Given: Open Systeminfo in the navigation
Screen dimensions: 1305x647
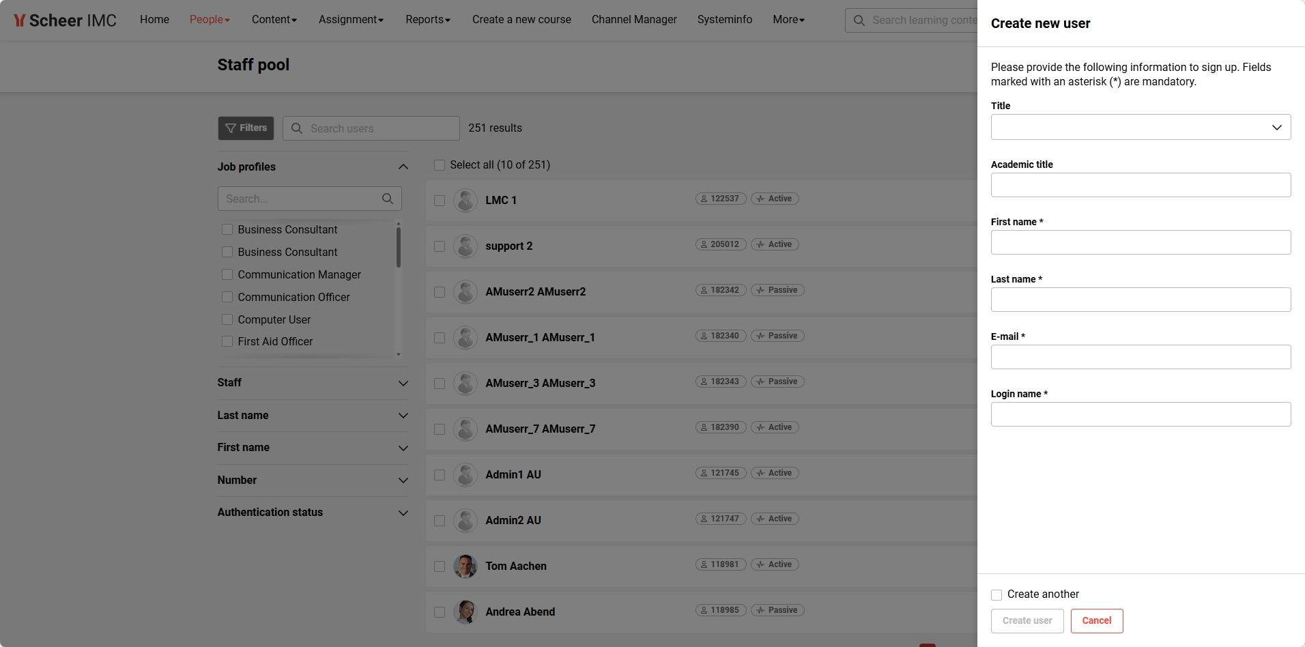Looking at the screenshot, I should [x=725, y=19].
